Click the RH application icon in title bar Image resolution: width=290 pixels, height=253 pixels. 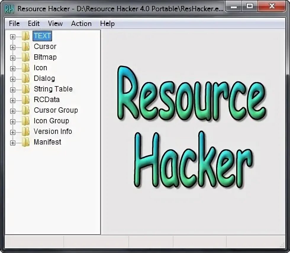9,9
